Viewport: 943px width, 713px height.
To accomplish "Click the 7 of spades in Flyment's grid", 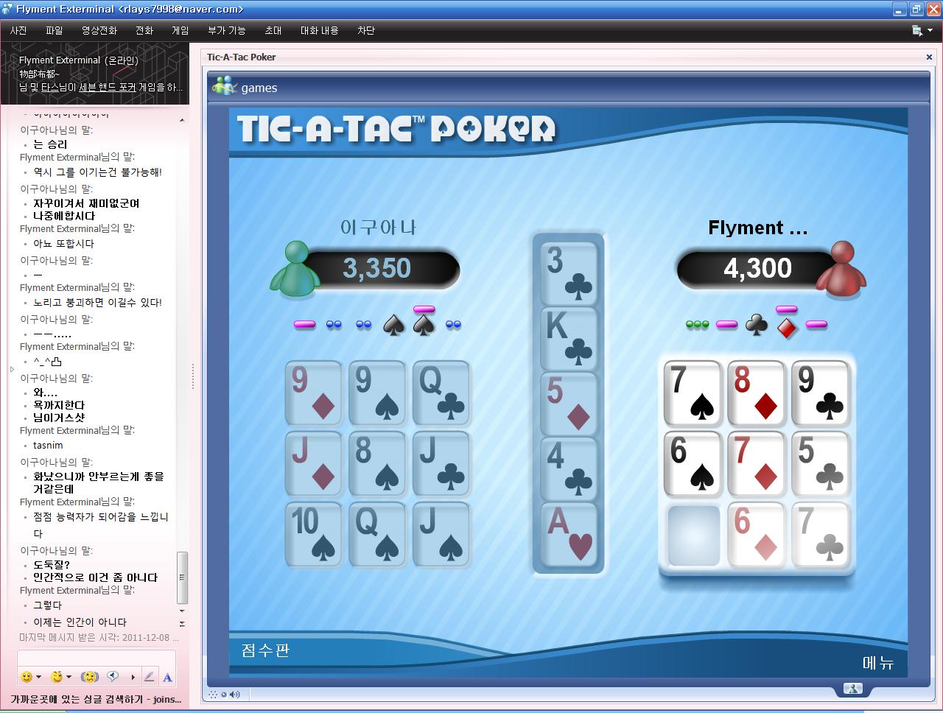I will 693,393.
